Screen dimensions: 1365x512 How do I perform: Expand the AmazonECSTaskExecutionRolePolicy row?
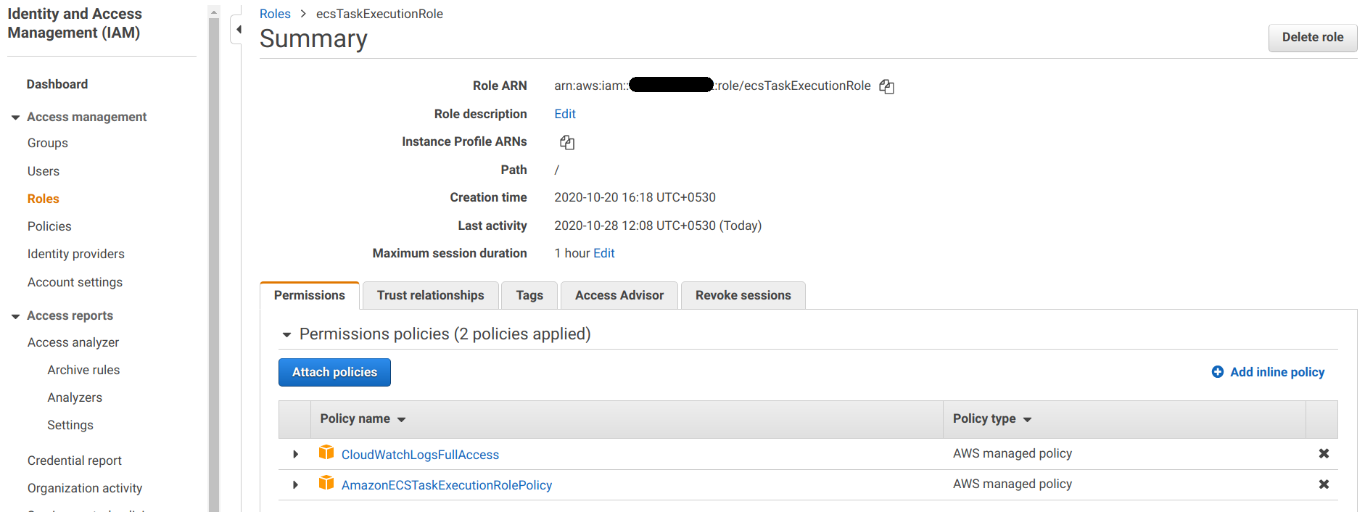(x=295, y=484)
